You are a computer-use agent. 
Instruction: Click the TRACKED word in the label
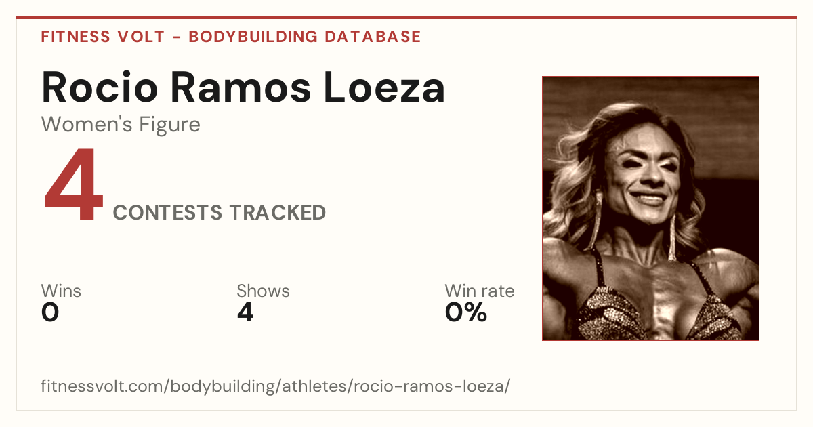[277, 213]
